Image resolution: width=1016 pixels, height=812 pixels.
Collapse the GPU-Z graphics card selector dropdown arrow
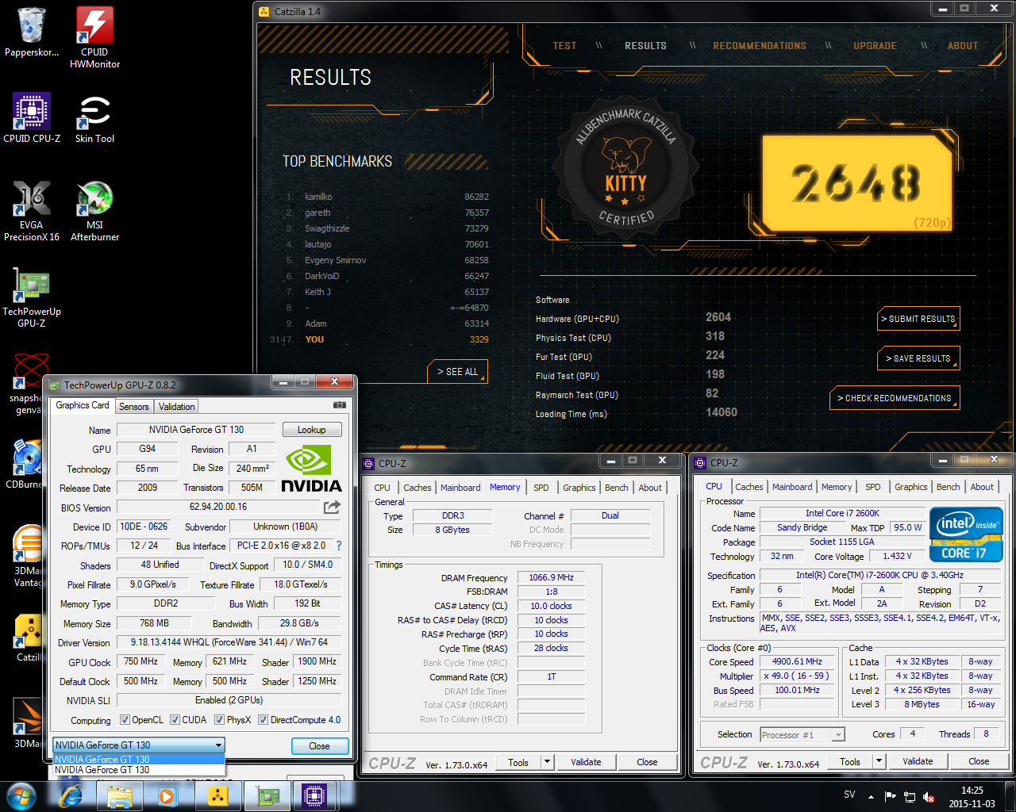tap(218, 745)
